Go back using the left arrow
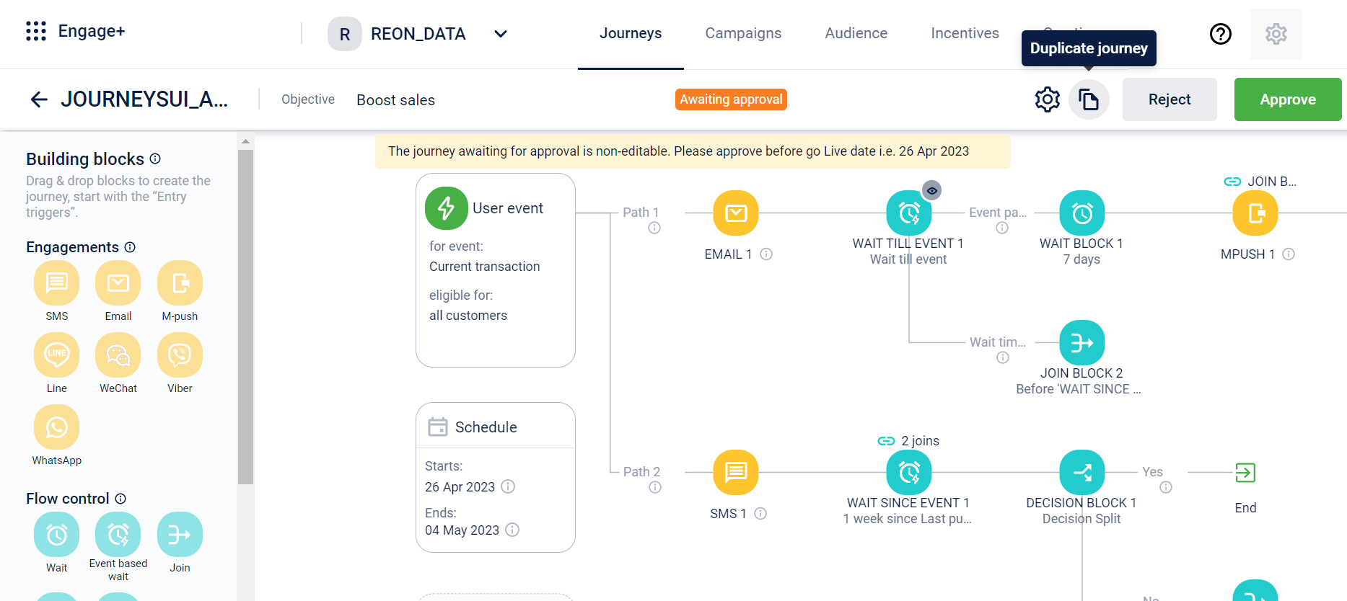 39,99
